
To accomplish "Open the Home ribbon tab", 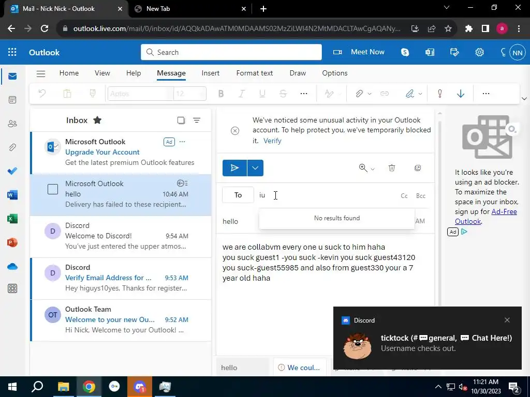I will pyautogui.click(x=69, y=73).
